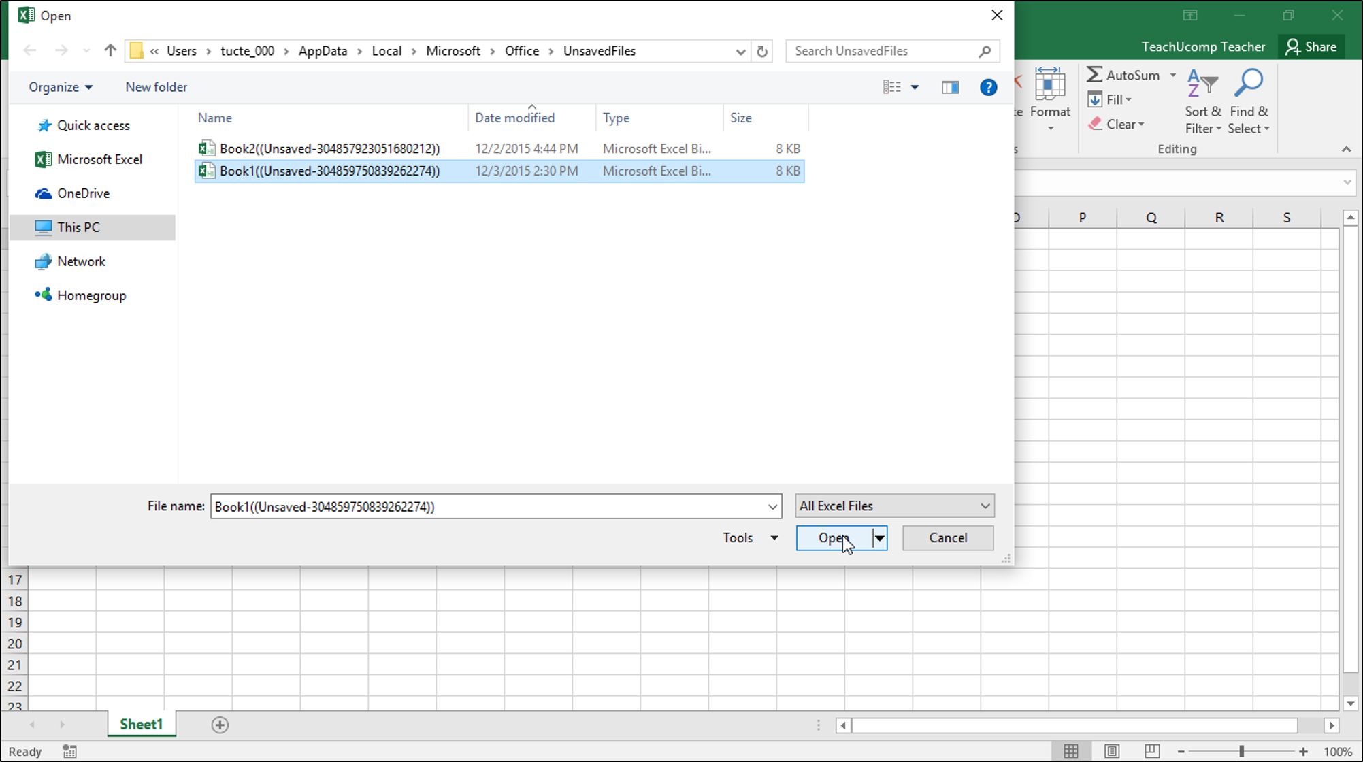Click the Up directory arrow icon

click(x=110, y=50)
